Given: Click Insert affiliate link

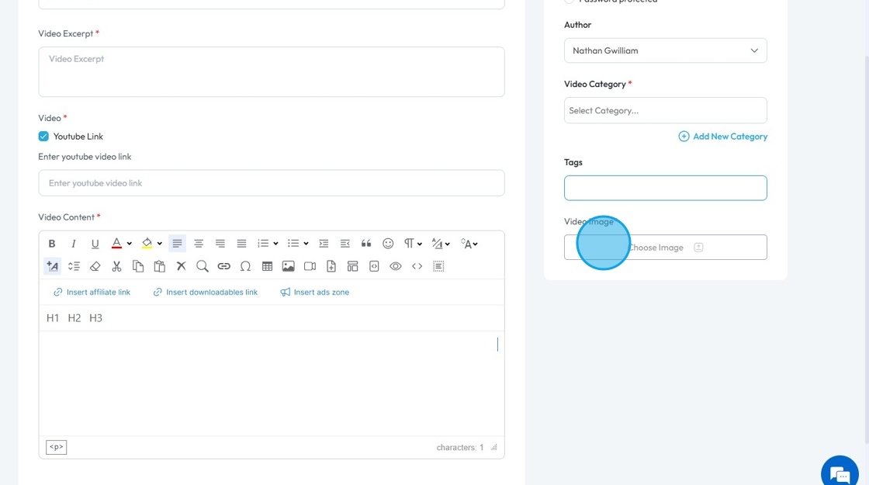Looking at the screenshot, I should click(x=92, y=292).
